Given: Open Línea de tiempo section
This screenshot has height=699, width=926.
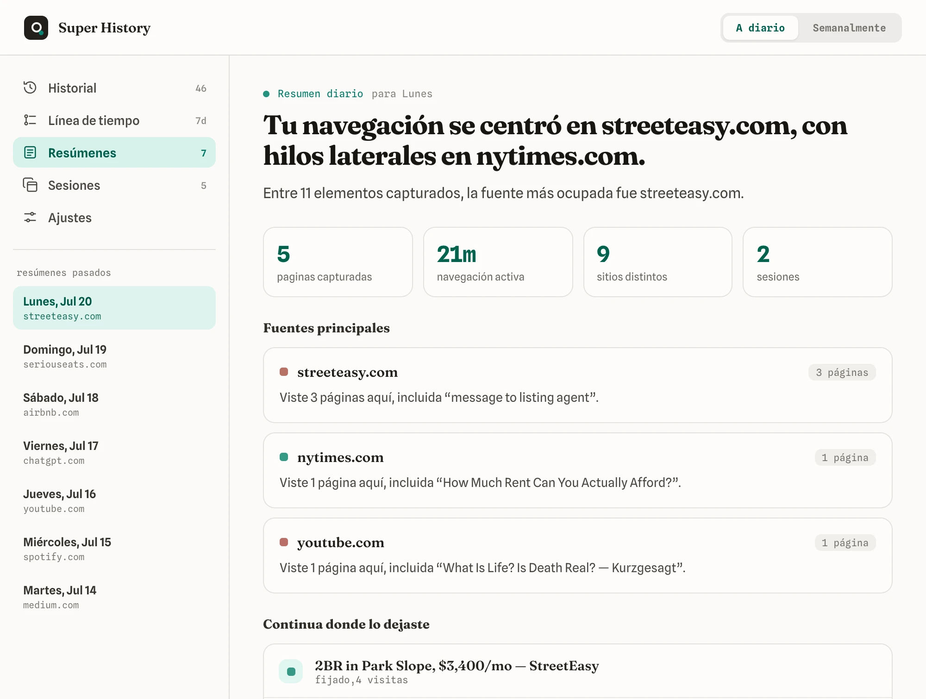Looking at the screenshot, I should pos(114,120).
